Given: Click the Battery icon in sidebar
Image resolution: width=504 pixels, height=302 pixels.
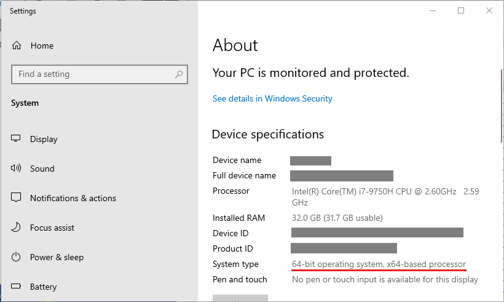Looking at the screenshot, I should pyautogui.click(x=16, y=286).
